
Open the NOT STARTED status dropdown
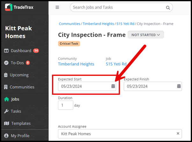146,35
